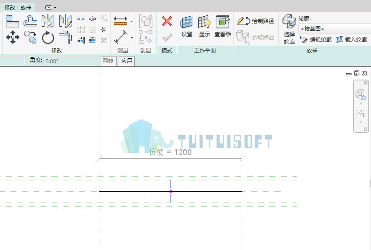The height and width of the screenshot is (250, 371).
Task: Choose Mirror – Draw Axis tool
Action: tap(66, 21)
